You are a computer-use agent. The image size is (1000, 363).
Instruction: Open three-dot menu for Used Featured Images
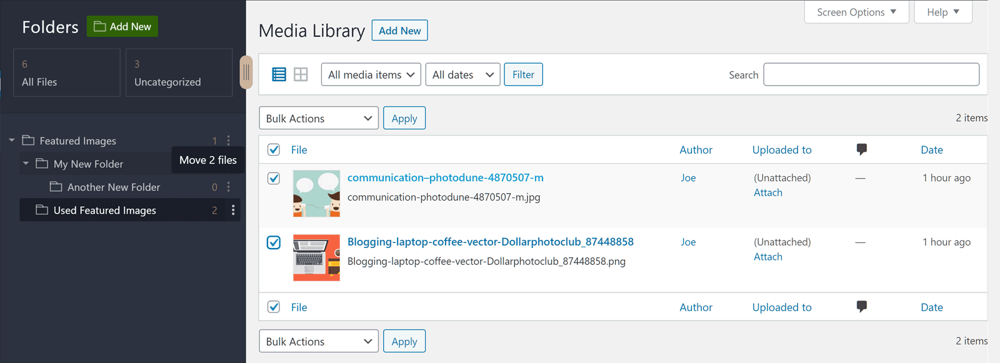(233, 211)
